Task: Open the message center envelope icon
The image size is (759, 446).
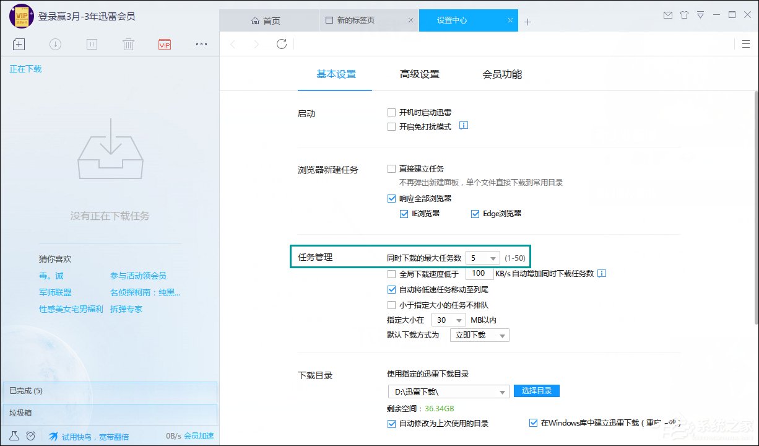Action: click(668, 15)
